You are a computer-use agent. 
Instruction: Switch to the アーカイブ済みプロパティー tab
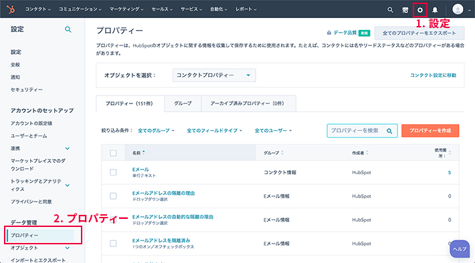point(248,103)
